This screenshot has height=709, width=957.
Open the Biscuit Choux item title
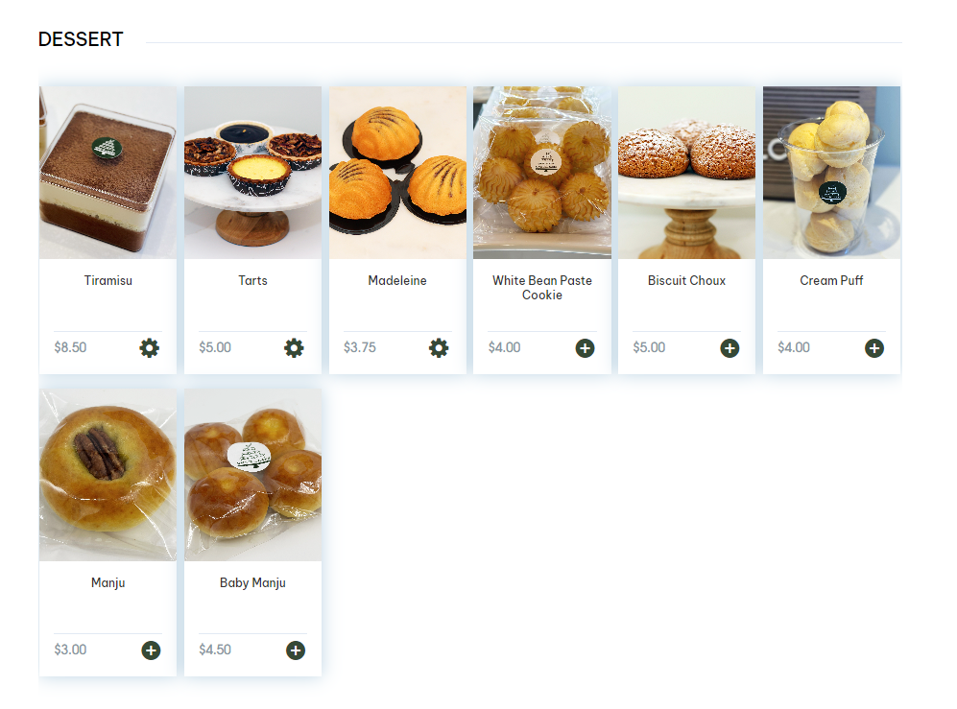click(x=686, y=281)
